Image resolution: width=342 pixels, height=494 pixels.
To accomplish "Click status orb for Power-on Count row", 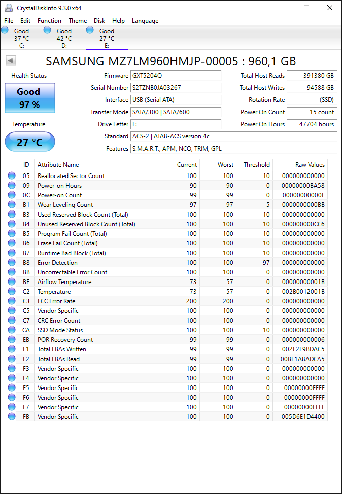I will pyautogui.click(x=12, y=195).
